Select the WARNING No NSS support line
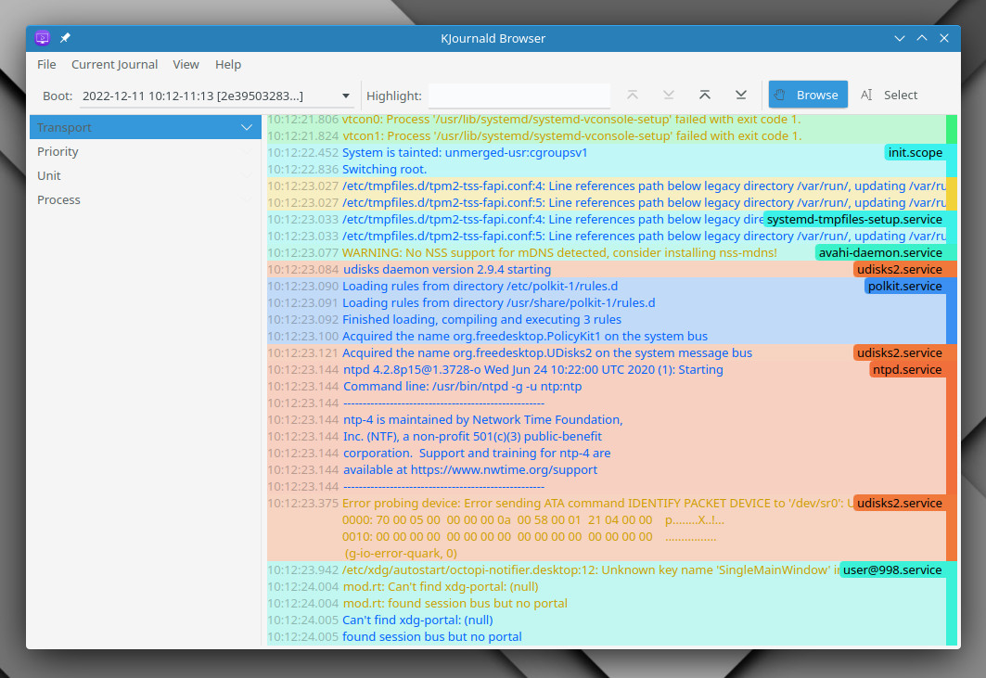Screen dimensions: 986x678 coord(607,253)
